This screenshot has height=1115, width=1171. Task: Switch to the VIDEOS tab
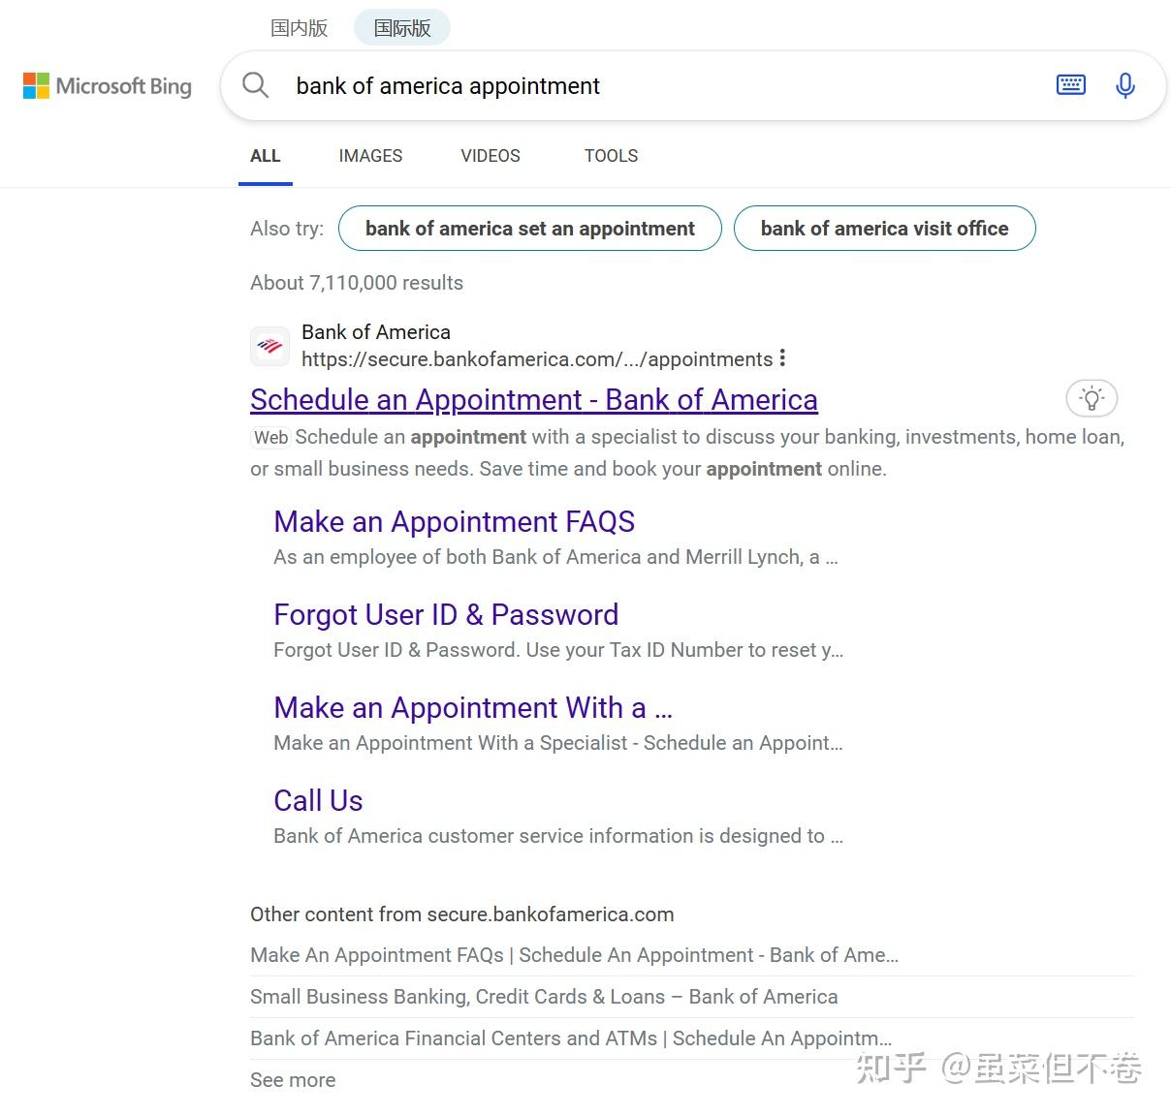click(490, 156)
